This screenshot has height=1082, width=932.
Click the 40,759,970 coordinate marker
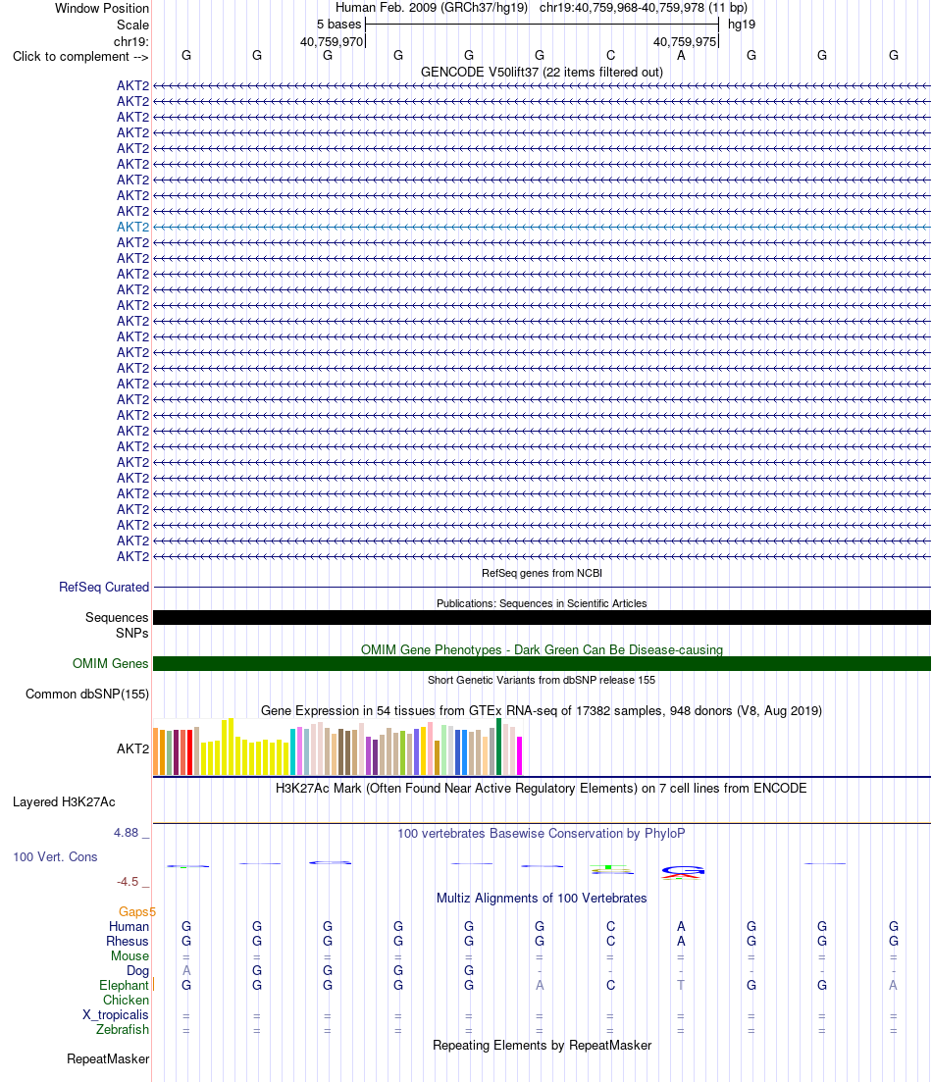(x=332, y=42)
